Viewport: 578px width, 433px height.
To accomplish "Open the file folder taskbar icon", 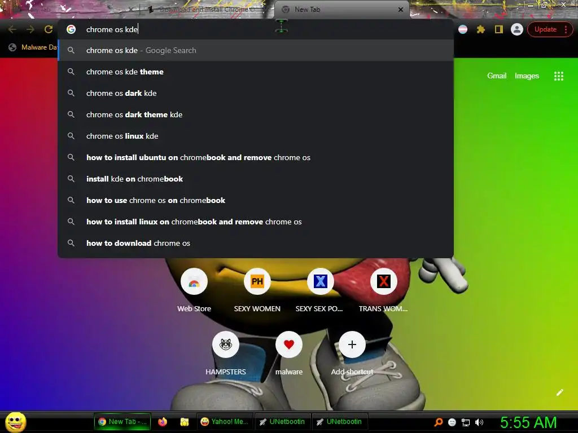I will (185, 422).
